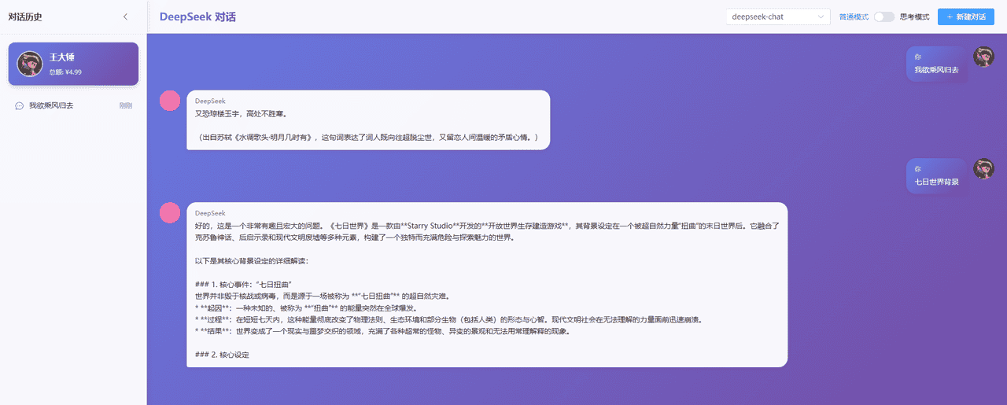1007x405 pixels.
Task: Select the 思考模式 label
Action: click(914, 17)
